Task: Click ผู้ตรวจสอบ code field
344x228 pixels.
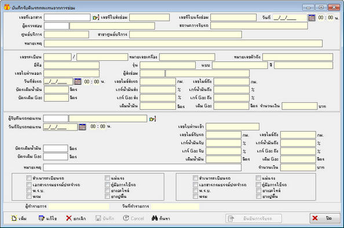Action: (56, 26)
